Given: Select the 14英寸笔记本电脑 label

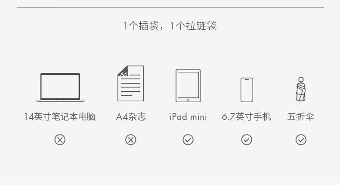Looking at the screenshot, I should (60, 117).
